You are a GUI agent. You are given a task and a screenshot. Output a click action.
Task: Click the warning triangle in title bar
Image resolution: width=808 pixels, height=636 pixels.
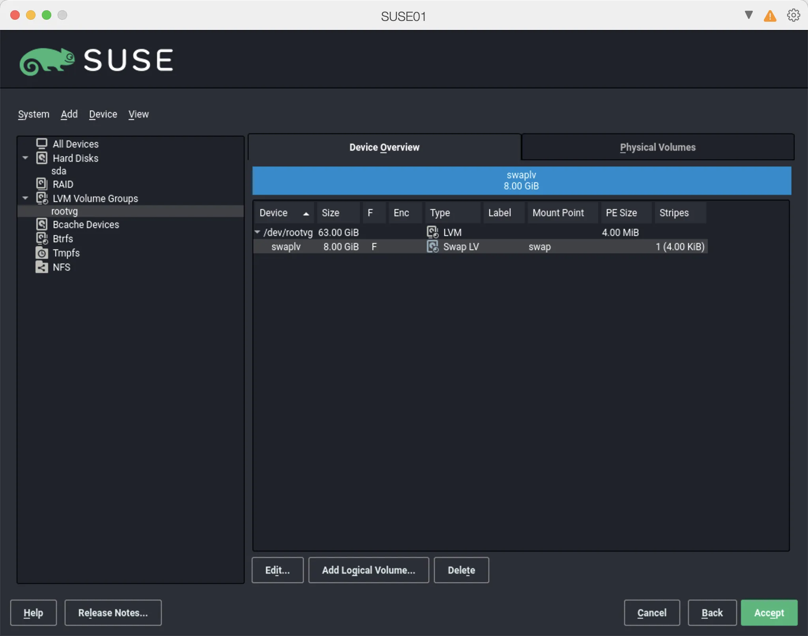770,15
